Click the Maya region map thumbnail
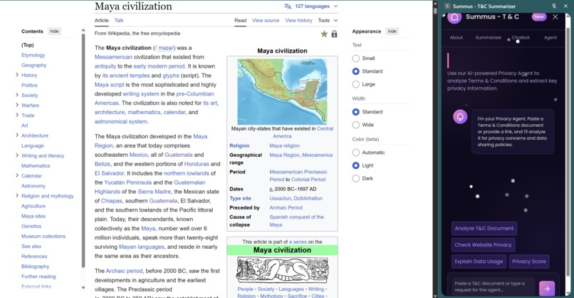574x298 pixels. click(282, 92)
